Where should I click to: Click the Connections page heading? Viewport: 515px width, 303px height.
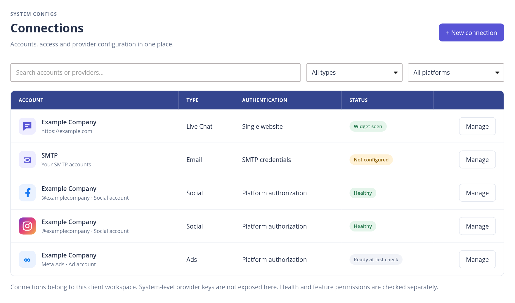pos(47,28)
